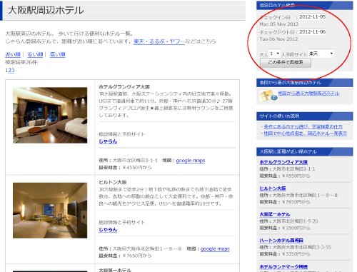
Task: Open sidebar link 大阪第一ホテル
Action: (275, 214)
